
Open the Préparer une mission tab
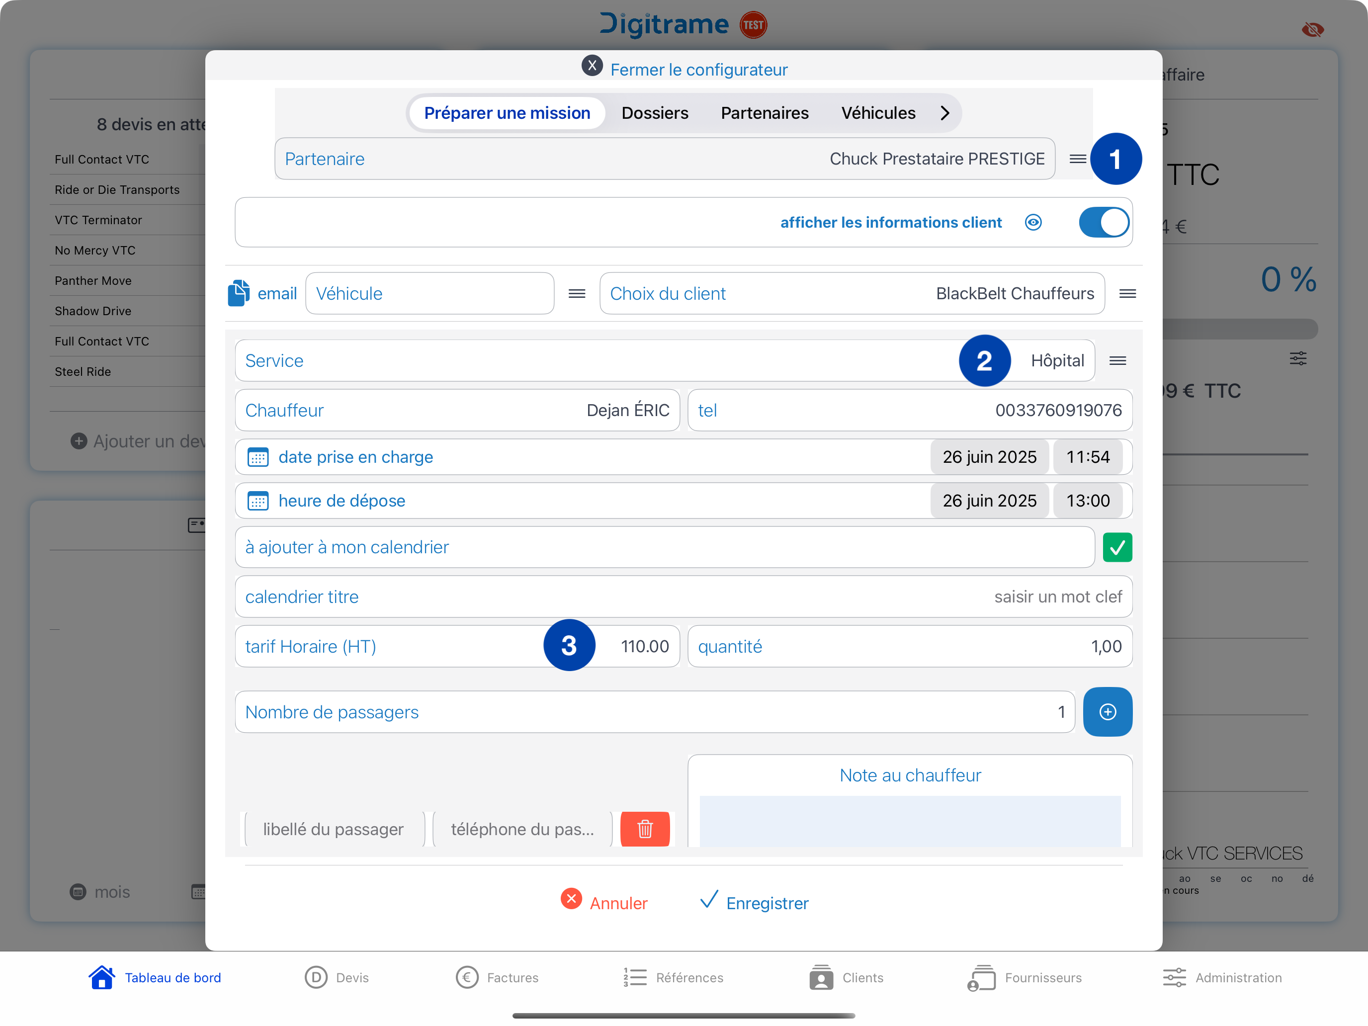point(507,113)
